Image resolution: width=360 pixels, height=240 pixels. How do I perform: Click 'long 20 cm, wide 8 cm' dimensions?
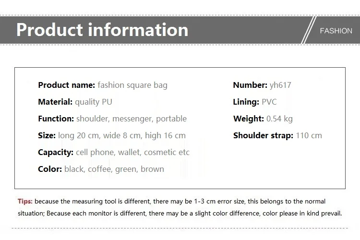point(99,136)
